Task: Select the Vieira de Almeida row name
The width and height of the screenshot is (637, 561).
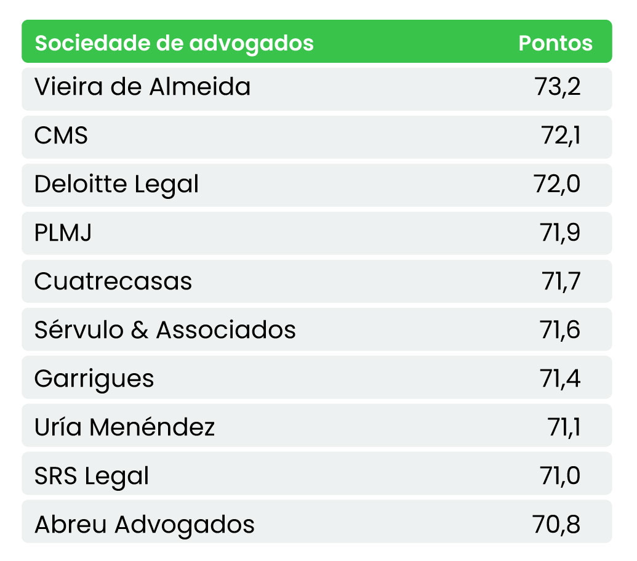Action: coord(143,87)
